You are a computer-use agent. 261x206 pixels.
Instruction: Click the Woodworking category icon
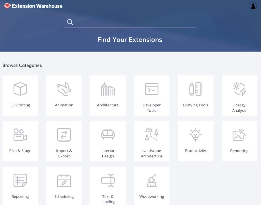click(152, 180)
